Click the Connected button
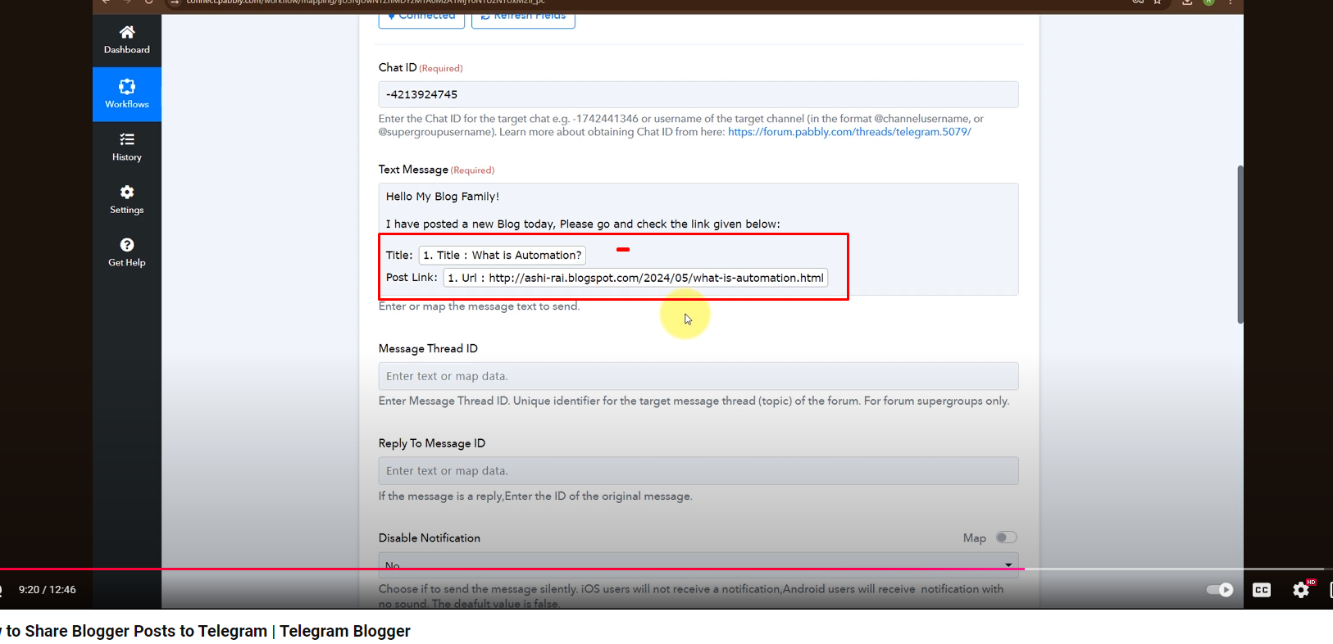Viewport: 1333px width, 644px height. click(x=421, y=18)
